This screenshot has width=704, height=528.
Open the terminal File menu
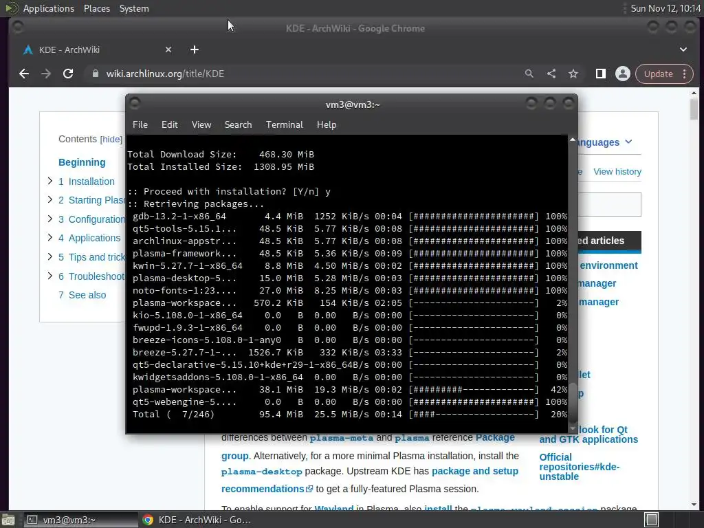140,124
